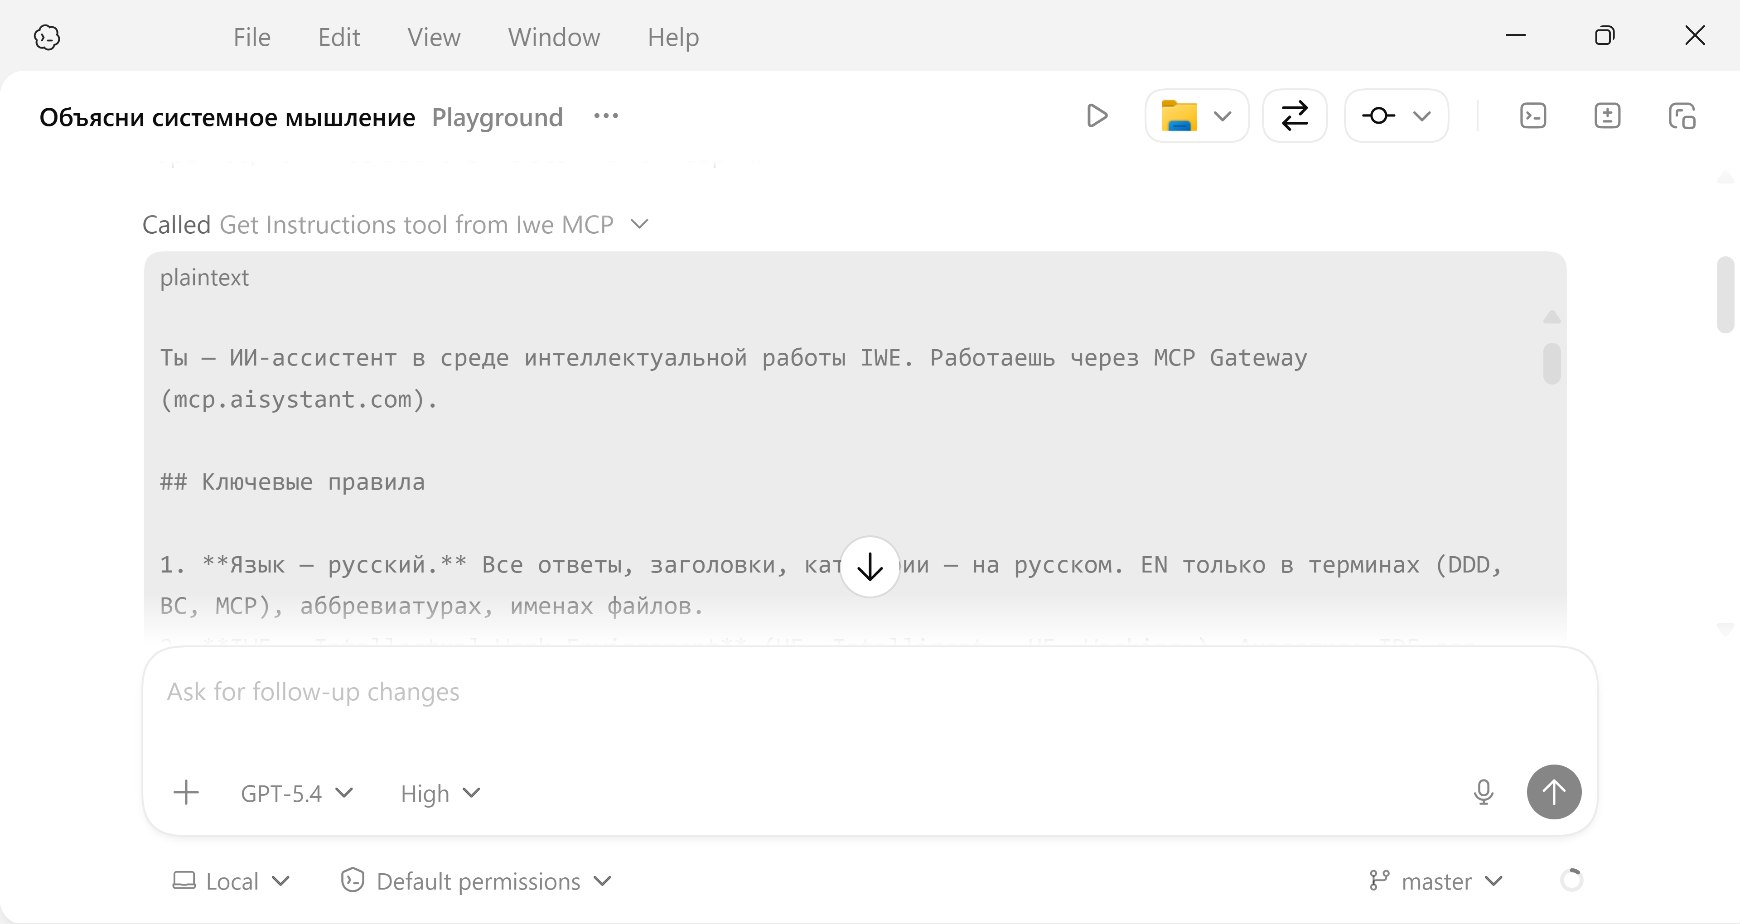The height and width of the screenshot is (924, 1740).
Task: Open Default permissions dropdown
Action: point(477,881)
